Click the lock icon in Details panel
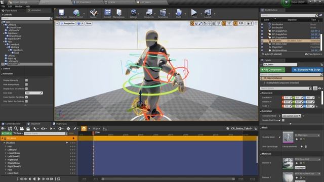Image resolution: width=324 pixels, height=182 pixels. 322,65
